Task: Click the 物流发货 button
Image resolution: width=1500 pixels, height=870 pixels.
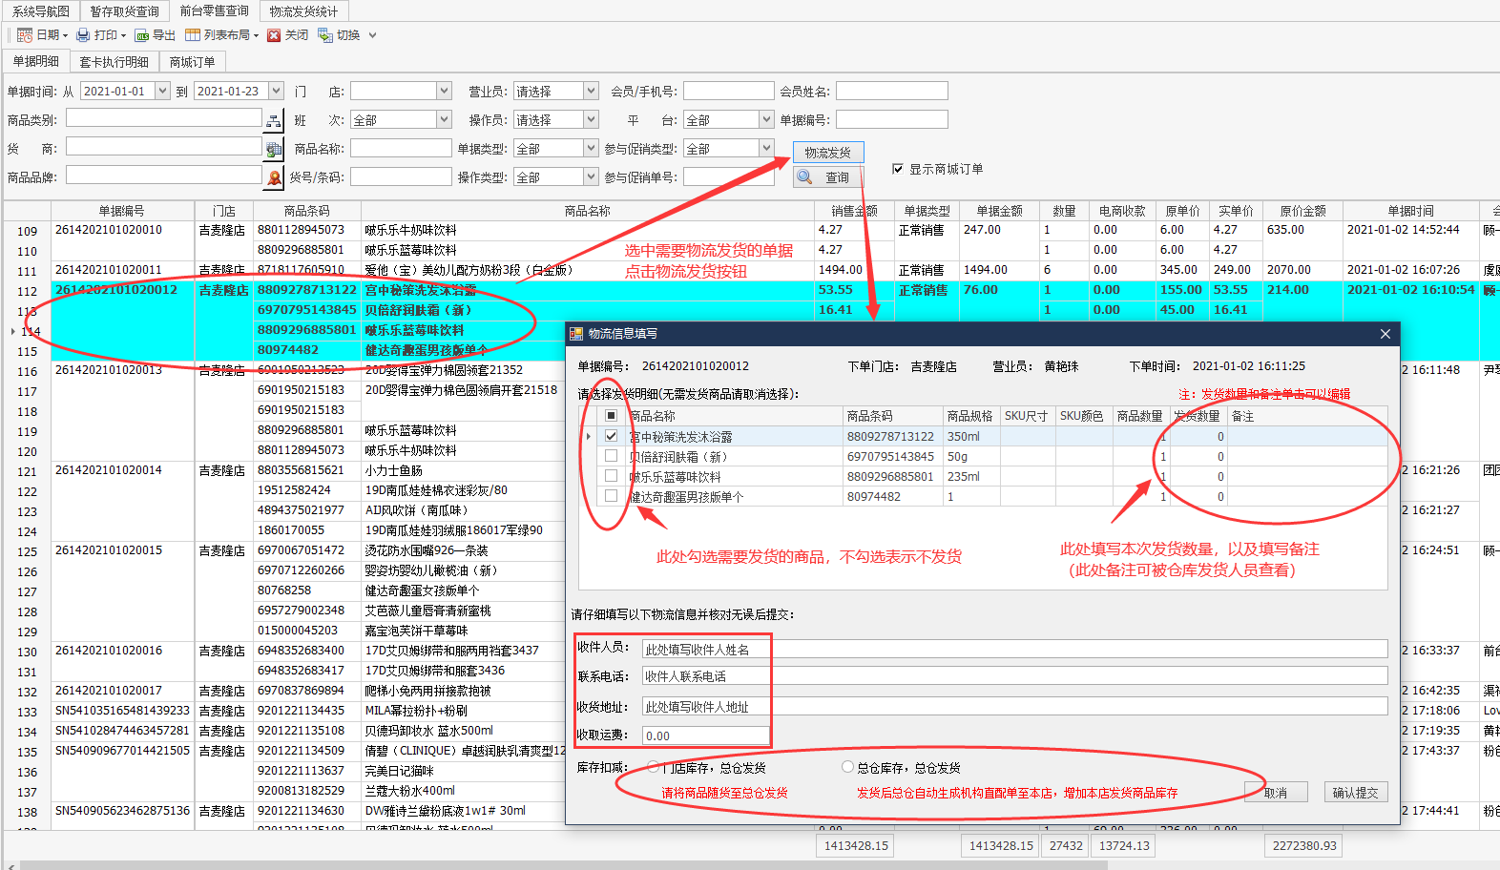Action: tap(828, 153)
